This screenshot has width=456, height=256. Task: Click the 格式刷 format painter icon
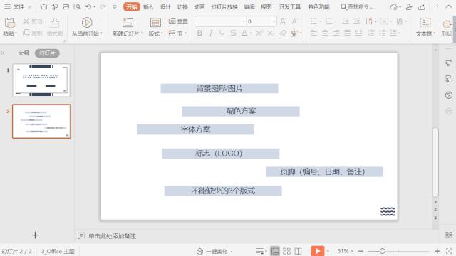pyautogui.click(x=55, y=23)
